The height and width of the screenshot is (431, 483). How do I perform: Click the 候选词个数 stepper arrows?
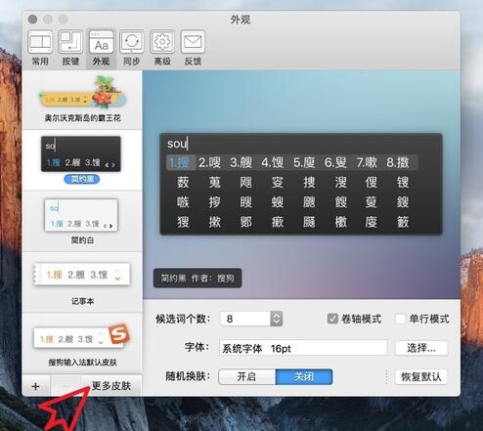(x=277, y=319)
